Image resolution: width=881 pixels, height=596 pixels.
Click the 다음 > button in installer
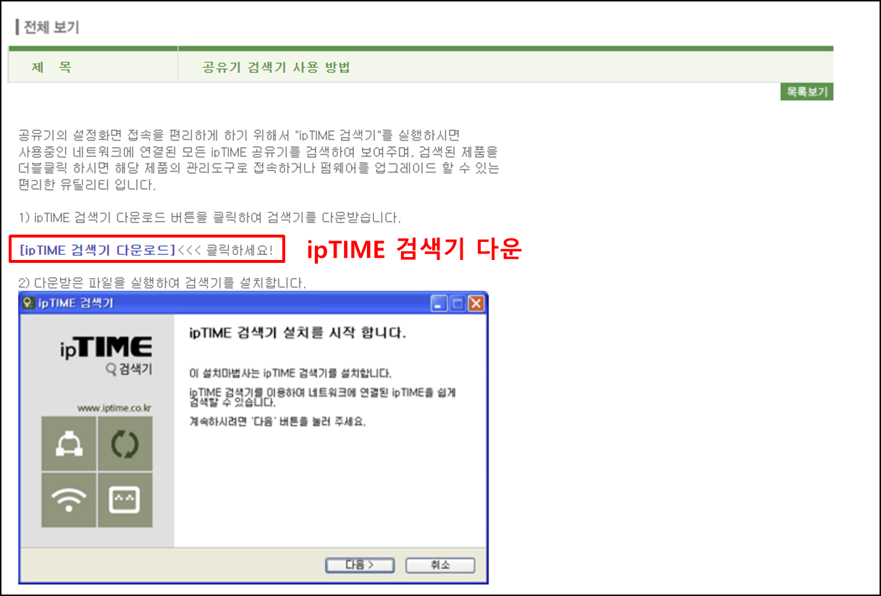(x=360, y=565)
